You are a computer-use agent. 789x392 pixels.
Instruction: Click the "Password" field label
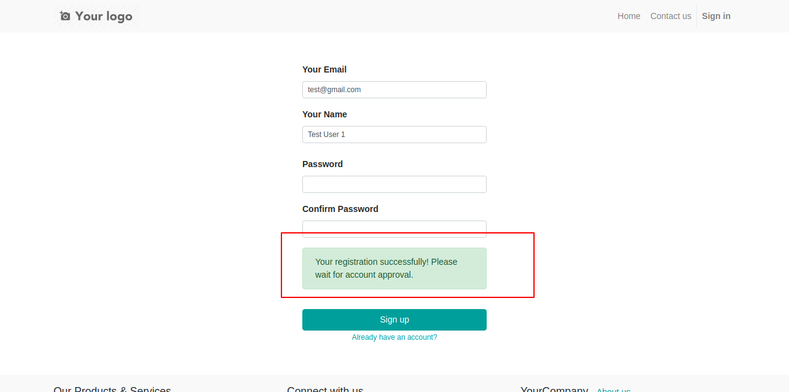click(x=323, y=164)
